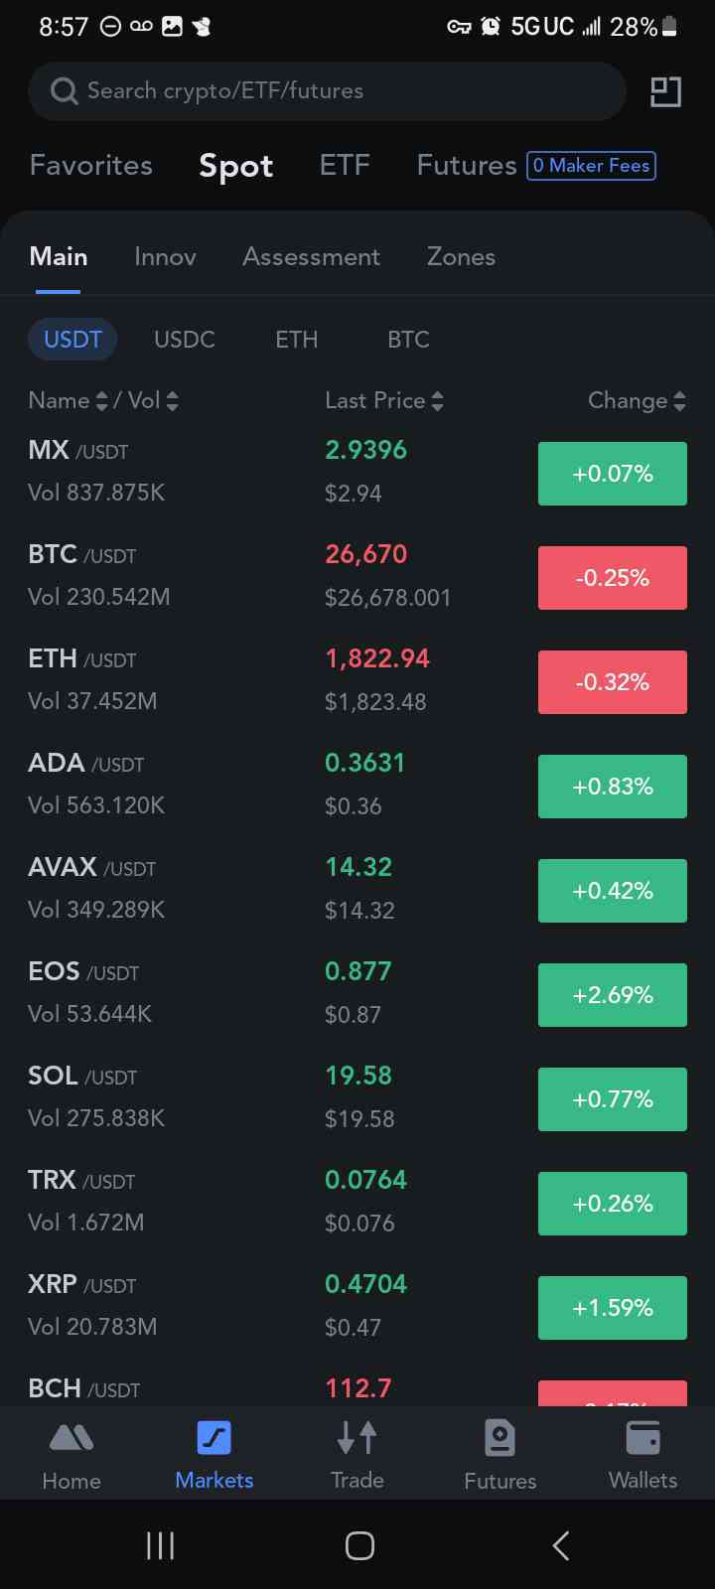Tap the search magnifier icon

tap(65, 91)
